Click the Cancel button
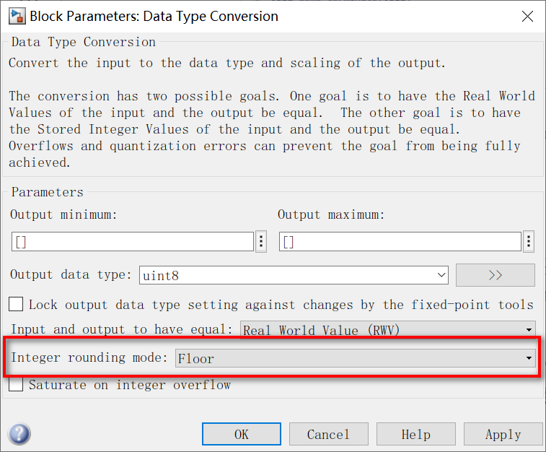This screenshot has width=546, height=452. click(328, 434)
